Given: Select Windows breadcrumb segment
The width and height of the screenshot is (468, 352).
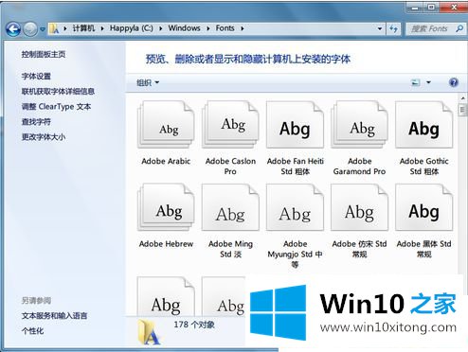Looking at the screenshot, I should click(x=184, y=28).
